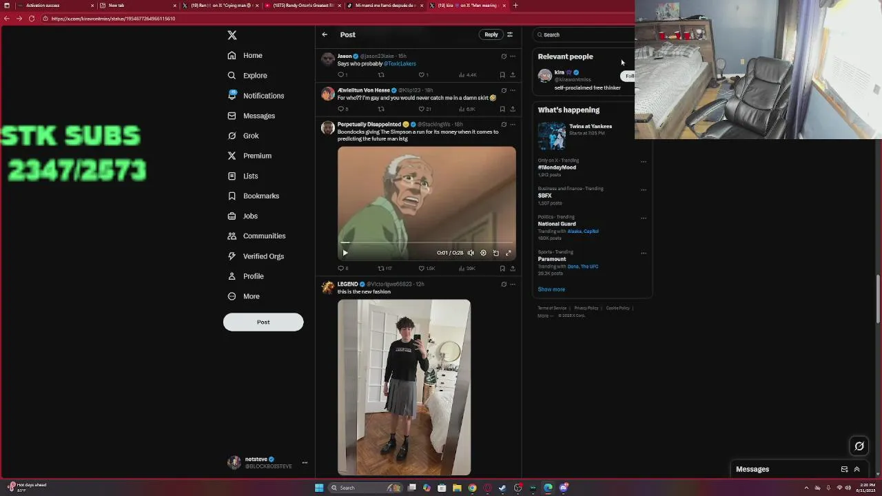
Task: Click the Post compose button
Action: click(x=263, y=322)
